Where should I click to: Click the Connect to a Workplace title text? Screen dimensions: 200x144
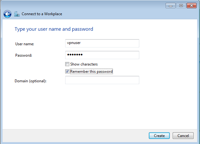pyautogui.click(x=42, y=14)
